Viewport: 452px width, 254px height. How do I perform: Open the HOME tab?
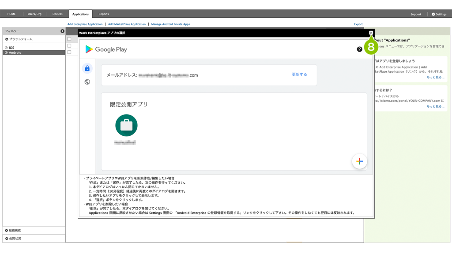[x=11, y=14]
